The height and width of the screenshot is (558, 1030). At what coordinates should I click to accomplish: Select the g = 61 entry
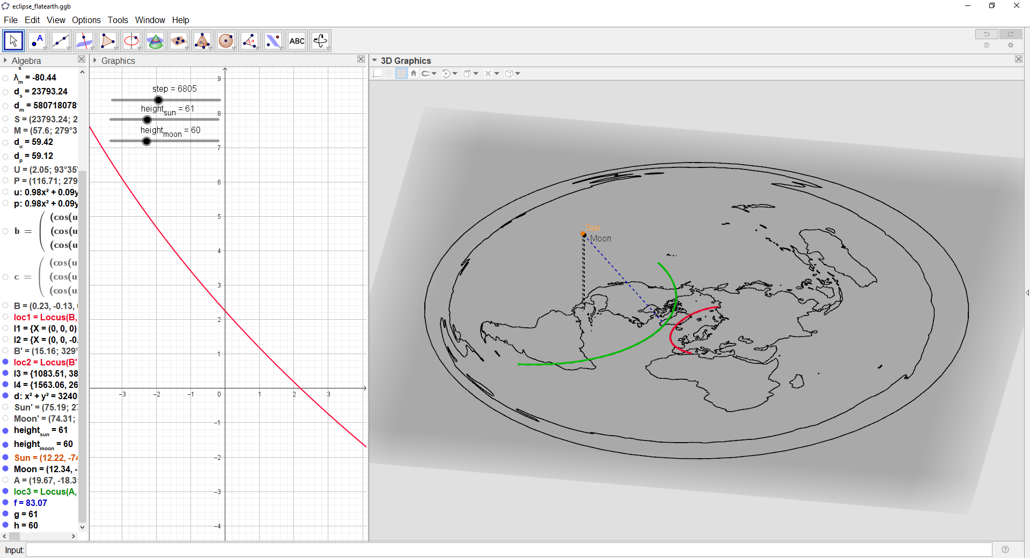26,514
